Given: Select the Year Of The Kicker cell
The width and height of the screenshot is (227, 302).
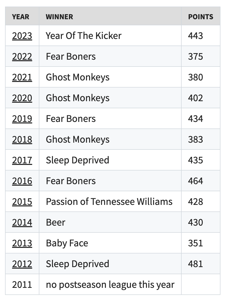Looking at the screenshot, I should [83, 36].
